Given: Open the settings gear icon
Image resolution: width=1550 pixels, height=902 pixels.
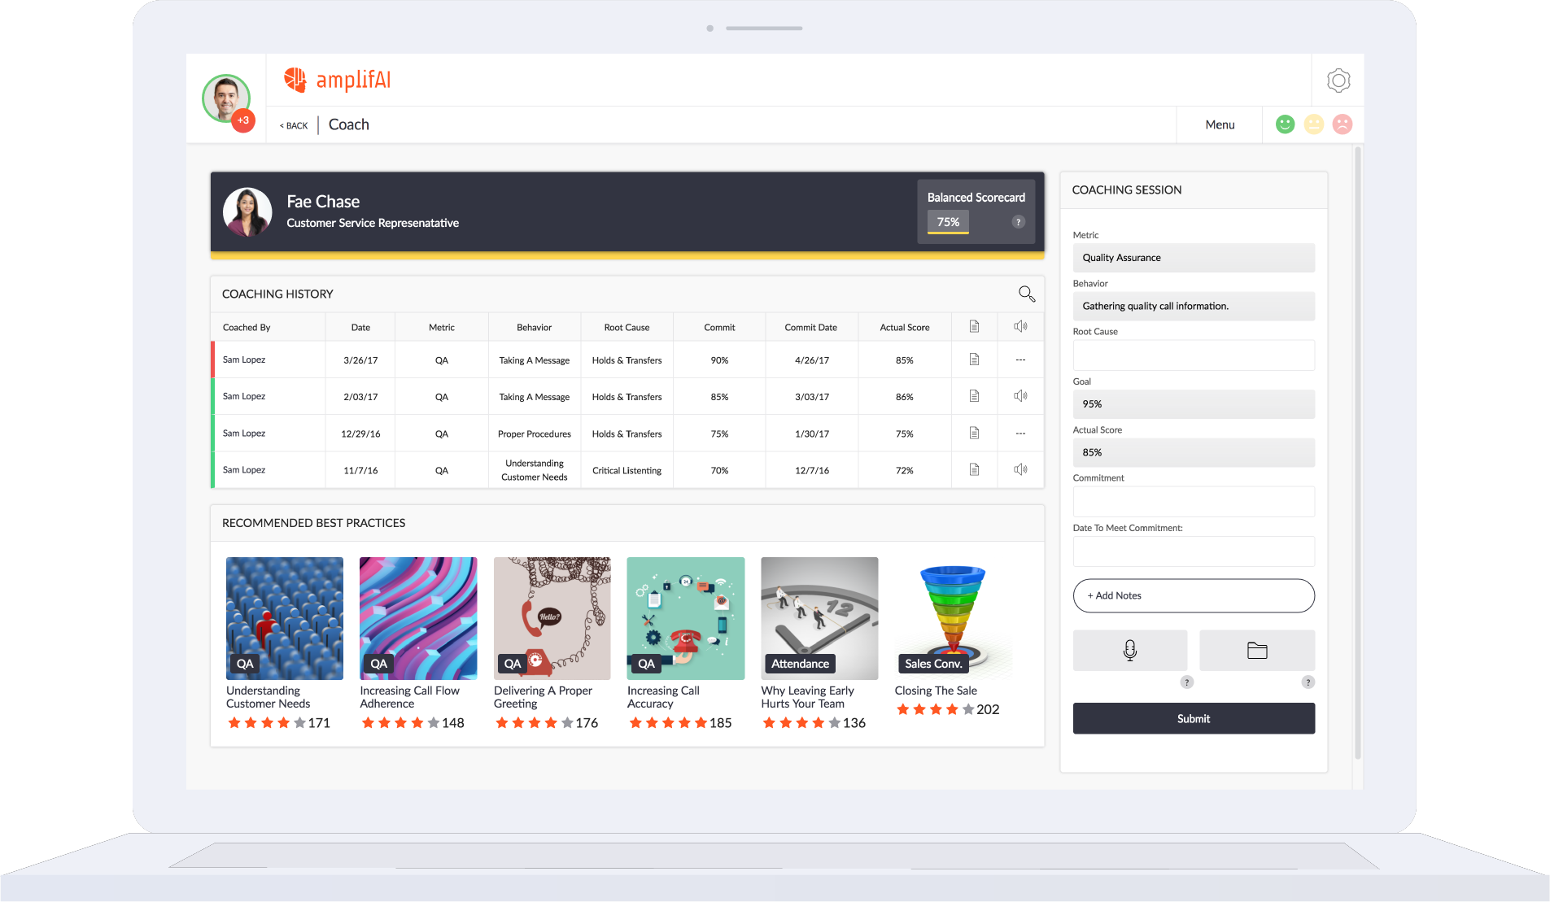Looking at the screenshot, I should point(1338,81).
